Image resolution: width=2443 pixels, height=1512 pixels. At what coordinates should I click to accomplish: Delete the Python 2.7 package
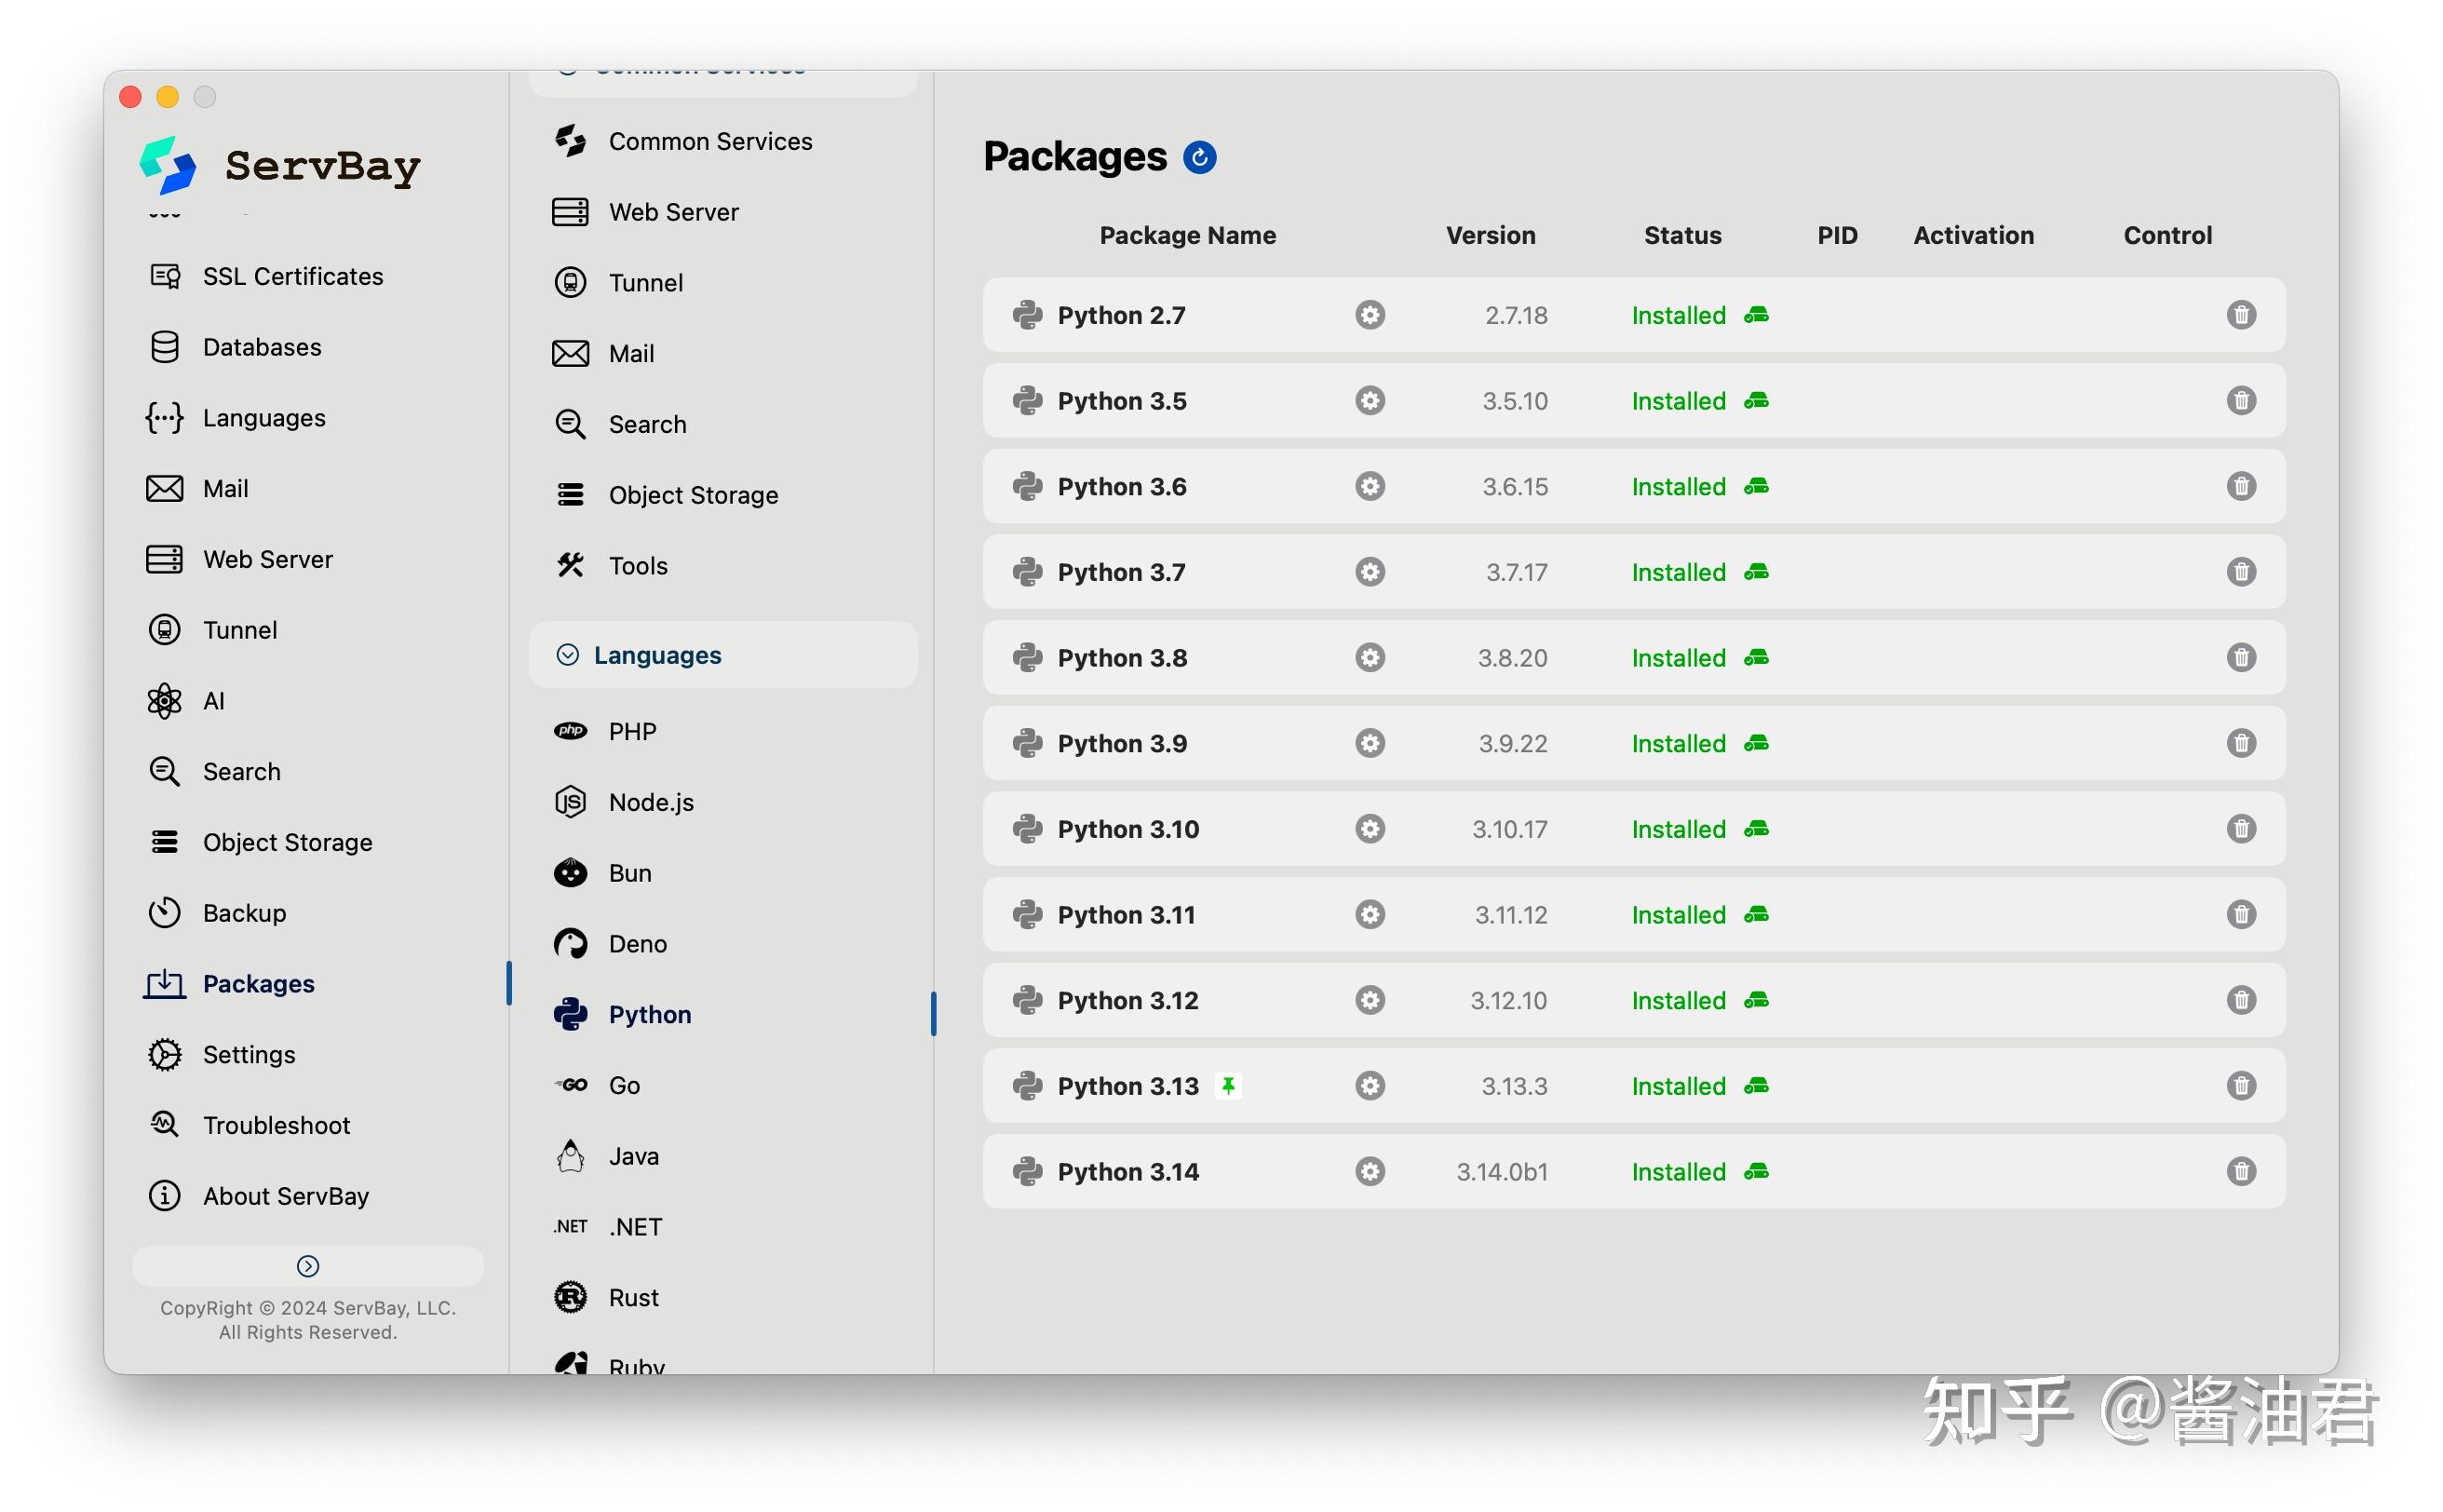pos(2240,315)
